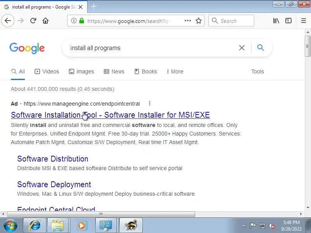
Task: Expand the More search categories
Action: point(175,71)
